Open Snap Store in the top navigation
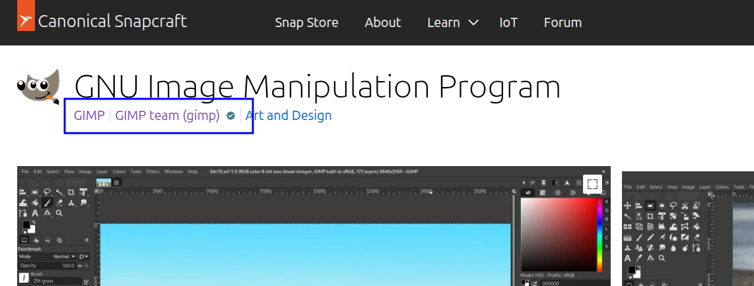Image resolution: width=754 pixels, height=286 pixels. pyautogui.click(x=306, y=22)
